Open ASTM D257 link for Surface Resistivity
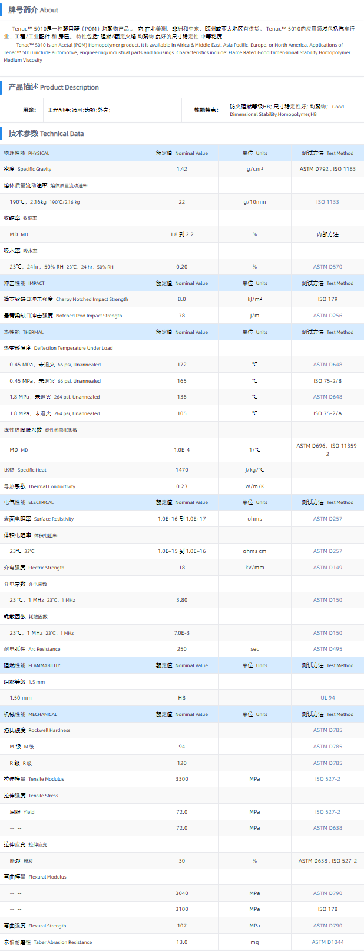Image resolution: width=364 pixels, height=951 pixels. pos(327,519)
